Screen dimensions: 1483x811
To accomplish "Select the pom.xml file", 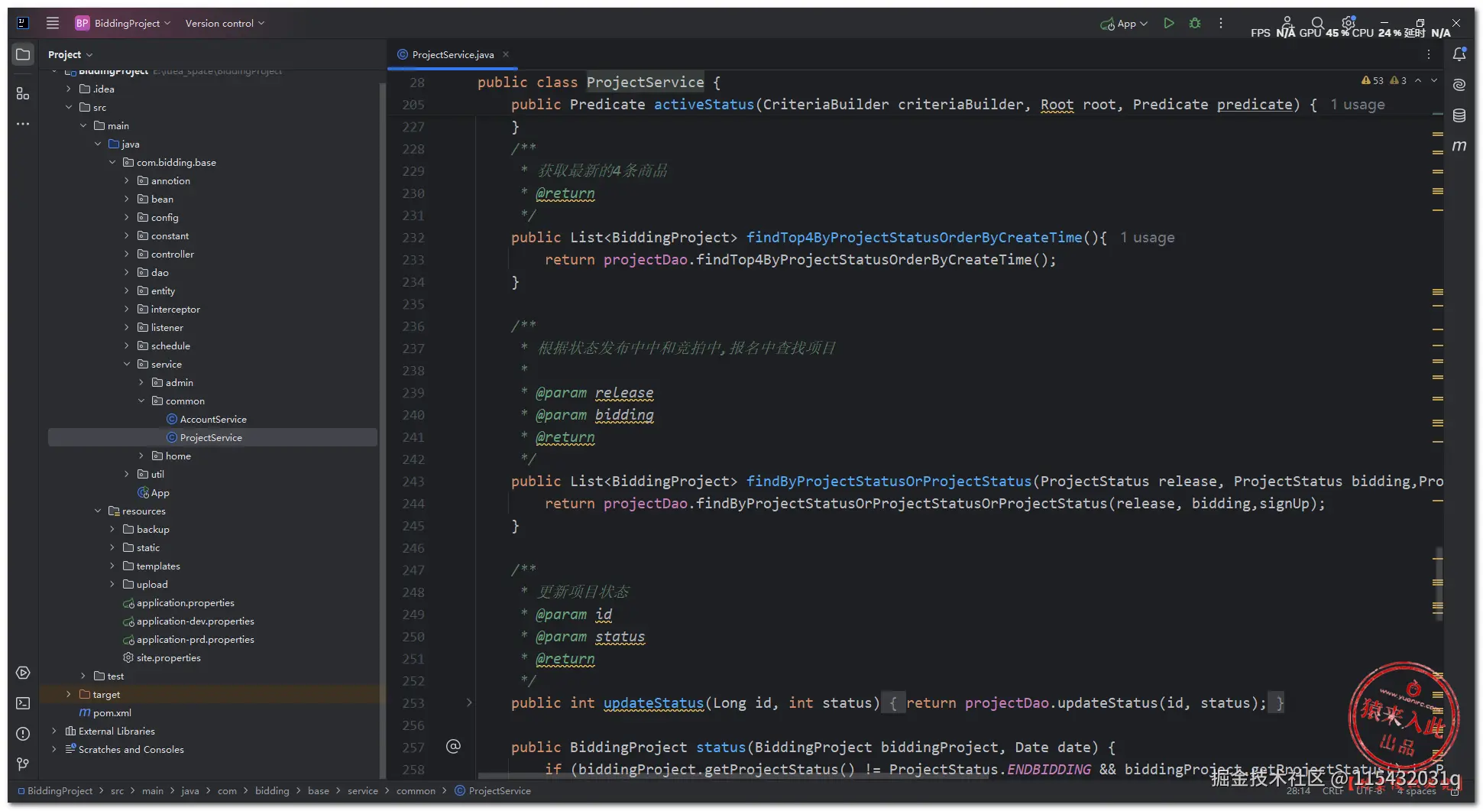I will pos(105,712).
